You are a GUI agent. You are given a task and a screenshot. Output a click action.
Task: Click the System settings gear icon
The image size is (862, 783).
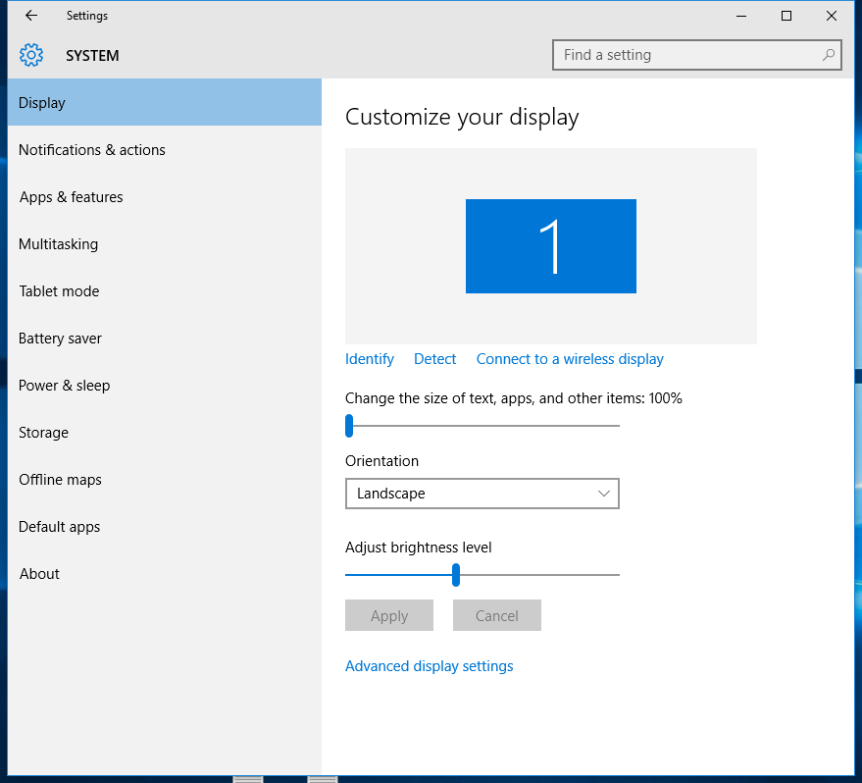[x=31, y=55]
